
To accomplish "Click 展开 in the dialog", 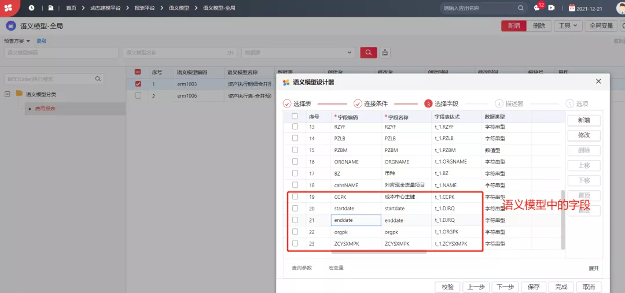I will 594,268.
